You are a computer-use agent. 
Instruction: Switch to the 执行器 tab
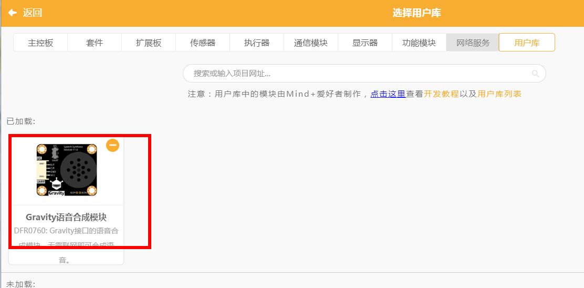(257, 43)
